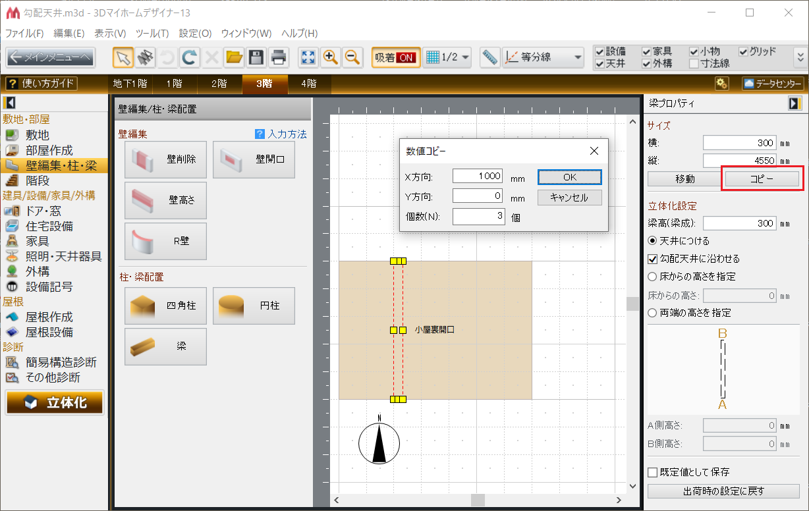The width and height of the screenshot is (809, 511).
Task: Select the 梁 (beam) placement tool
Action: pos(165,346)
